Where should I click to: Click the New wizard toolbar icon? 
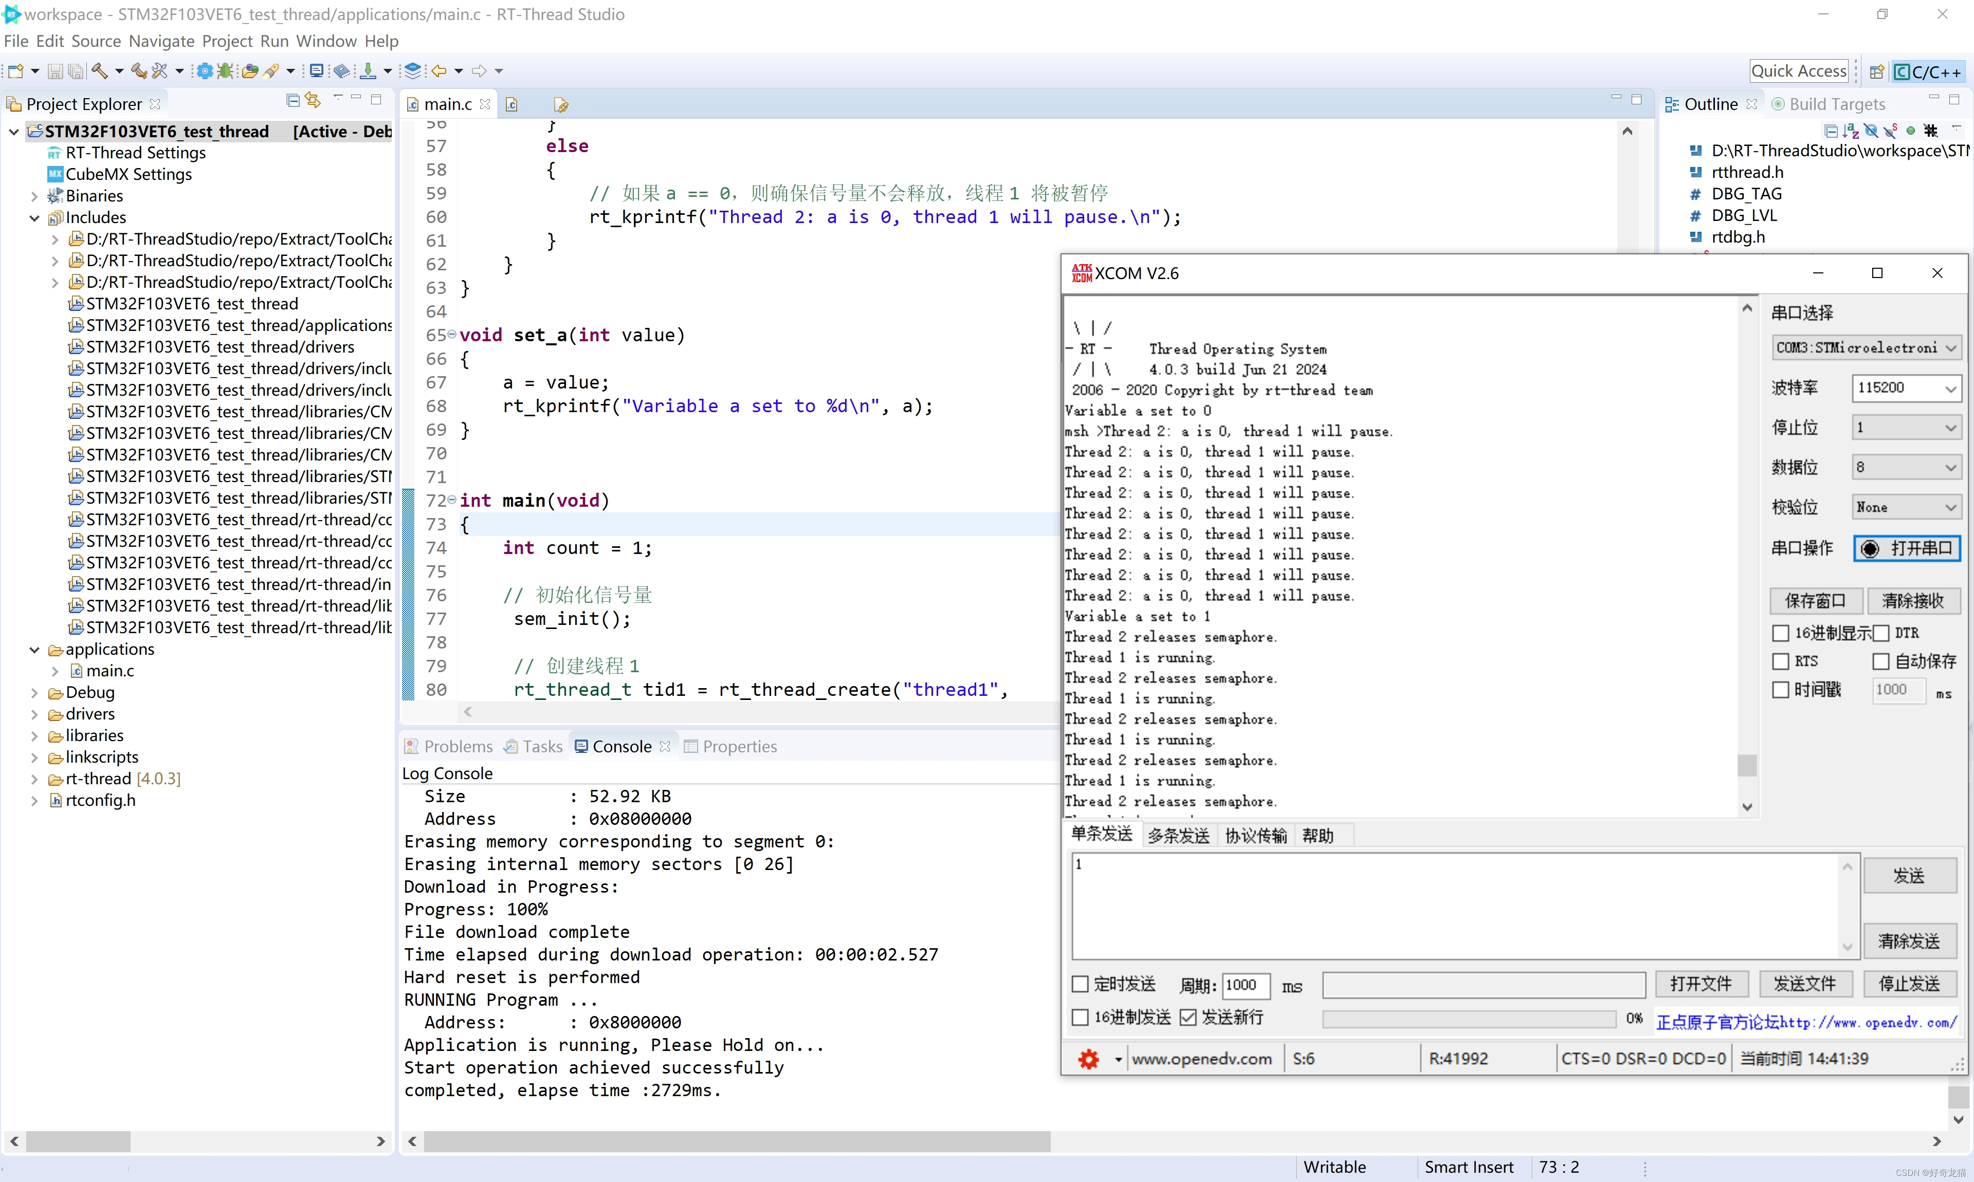click(x=15, y=71)
